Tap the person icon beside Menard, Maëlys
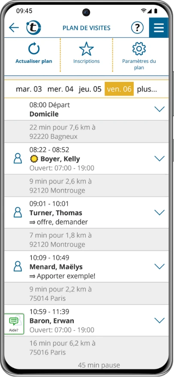 [x=18, y=266]
